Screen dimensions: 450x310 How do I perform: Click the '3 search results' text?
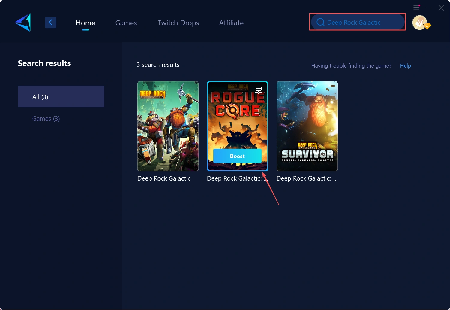click(158, 65)
